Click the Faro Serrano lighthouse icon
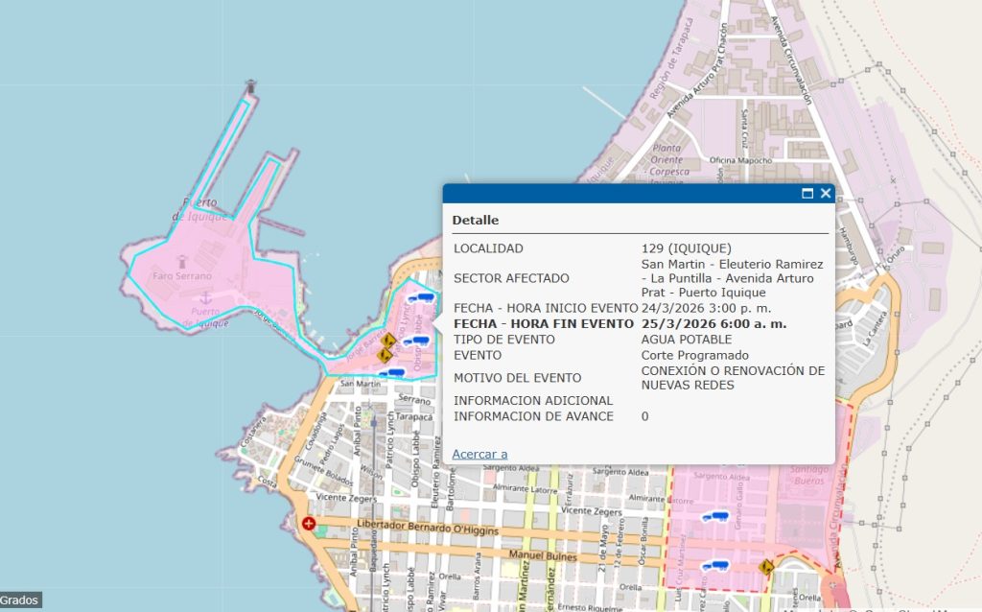 coord(182,261)
